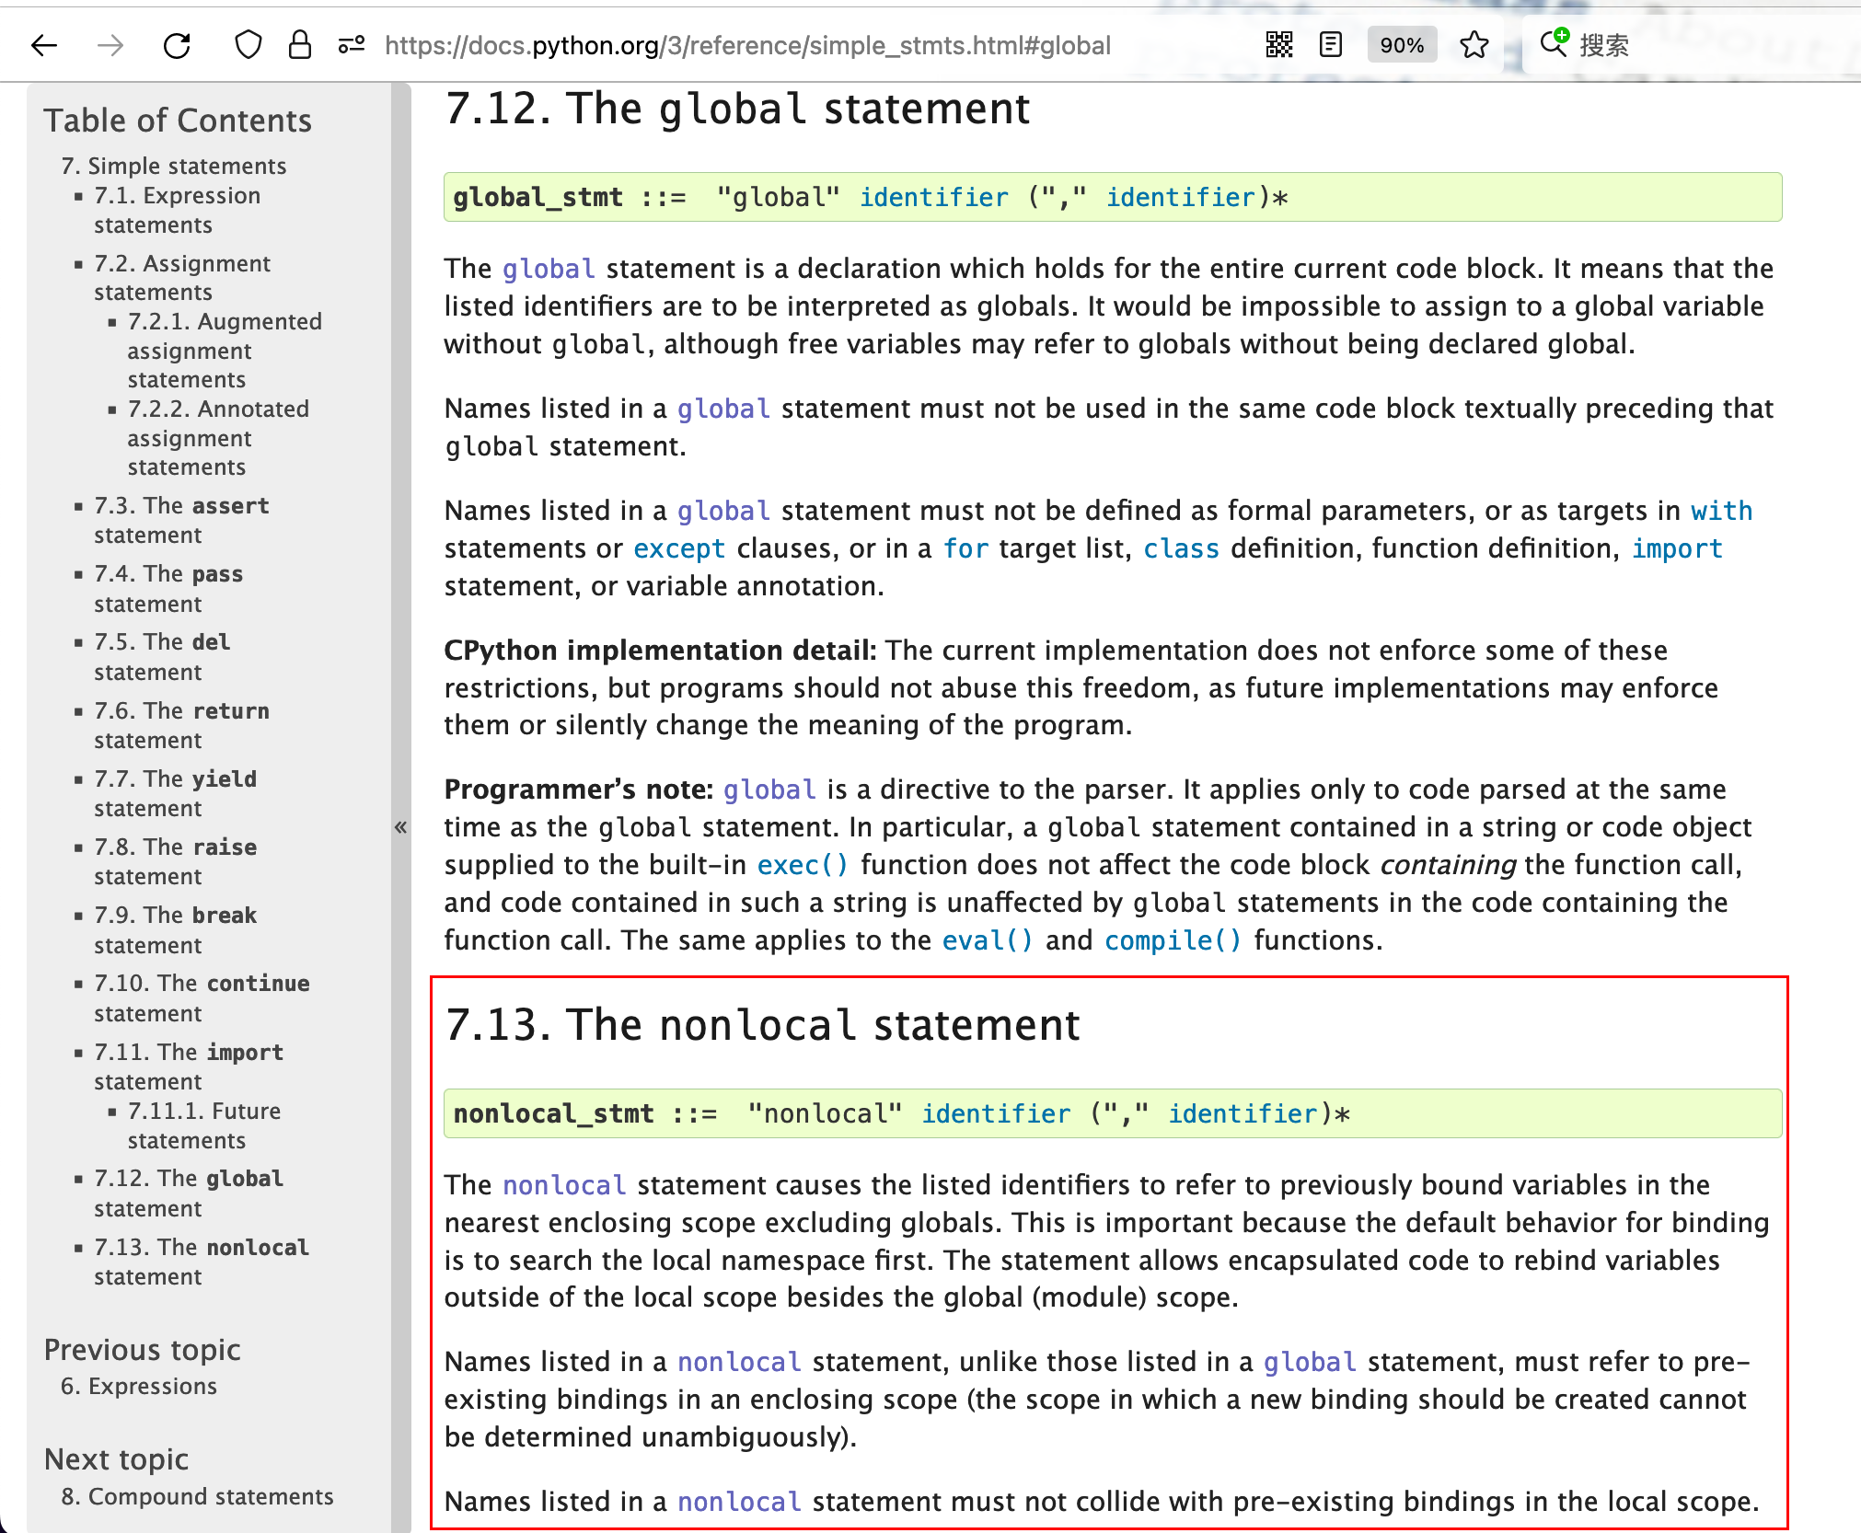
Task: Click the 'import' keyword link in paragraph
Action: pos(1677,548)
